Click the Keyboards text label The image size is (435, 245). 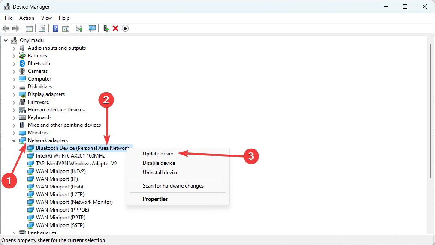pyautogui.click(x=39, y=117)
